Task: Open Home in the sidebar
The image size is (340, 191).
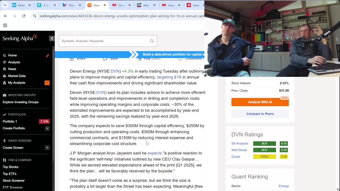Action: (x=12, y=55)
